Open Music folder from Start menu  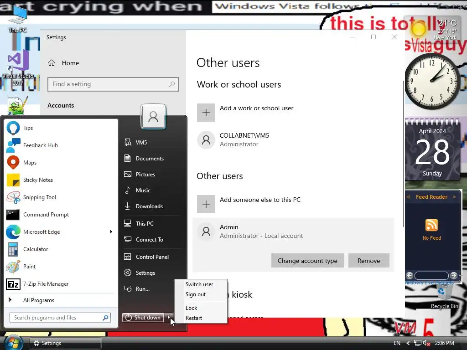[152, 190]
